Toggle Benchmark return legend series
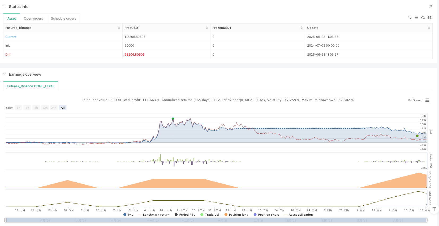439x226 pixels. tap(154, 215)
